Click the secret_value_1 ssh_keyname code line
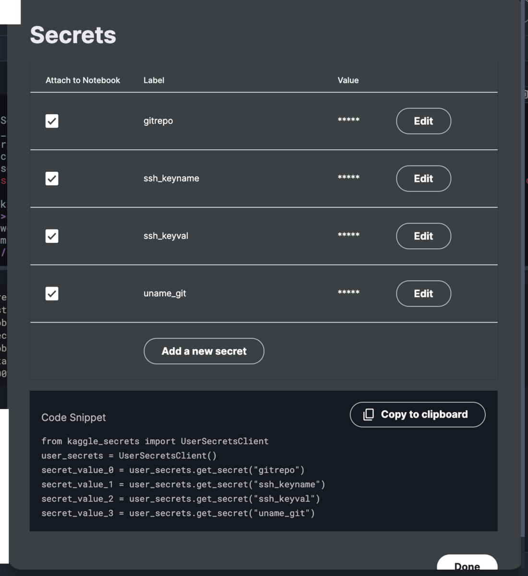The image size is (528, 576). click(183, 484)
